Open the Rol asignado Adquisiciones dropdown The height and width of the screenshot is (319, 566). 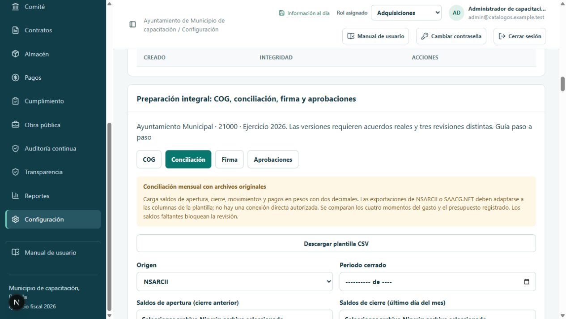click(x=406, y=13)
